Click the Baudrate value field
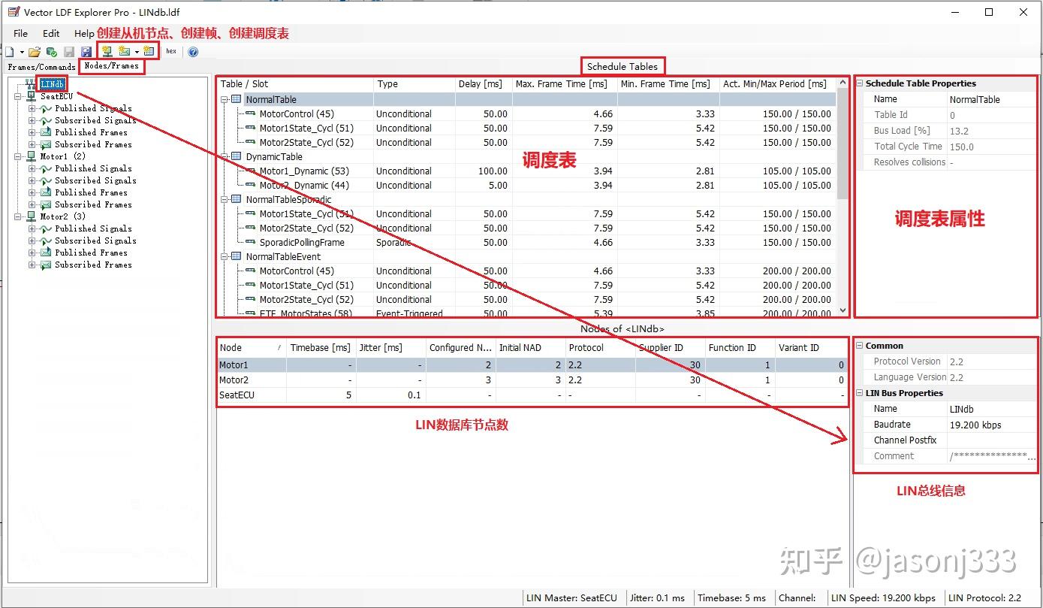This screenshot has width=1043, height=608. (x=991, y=425)
